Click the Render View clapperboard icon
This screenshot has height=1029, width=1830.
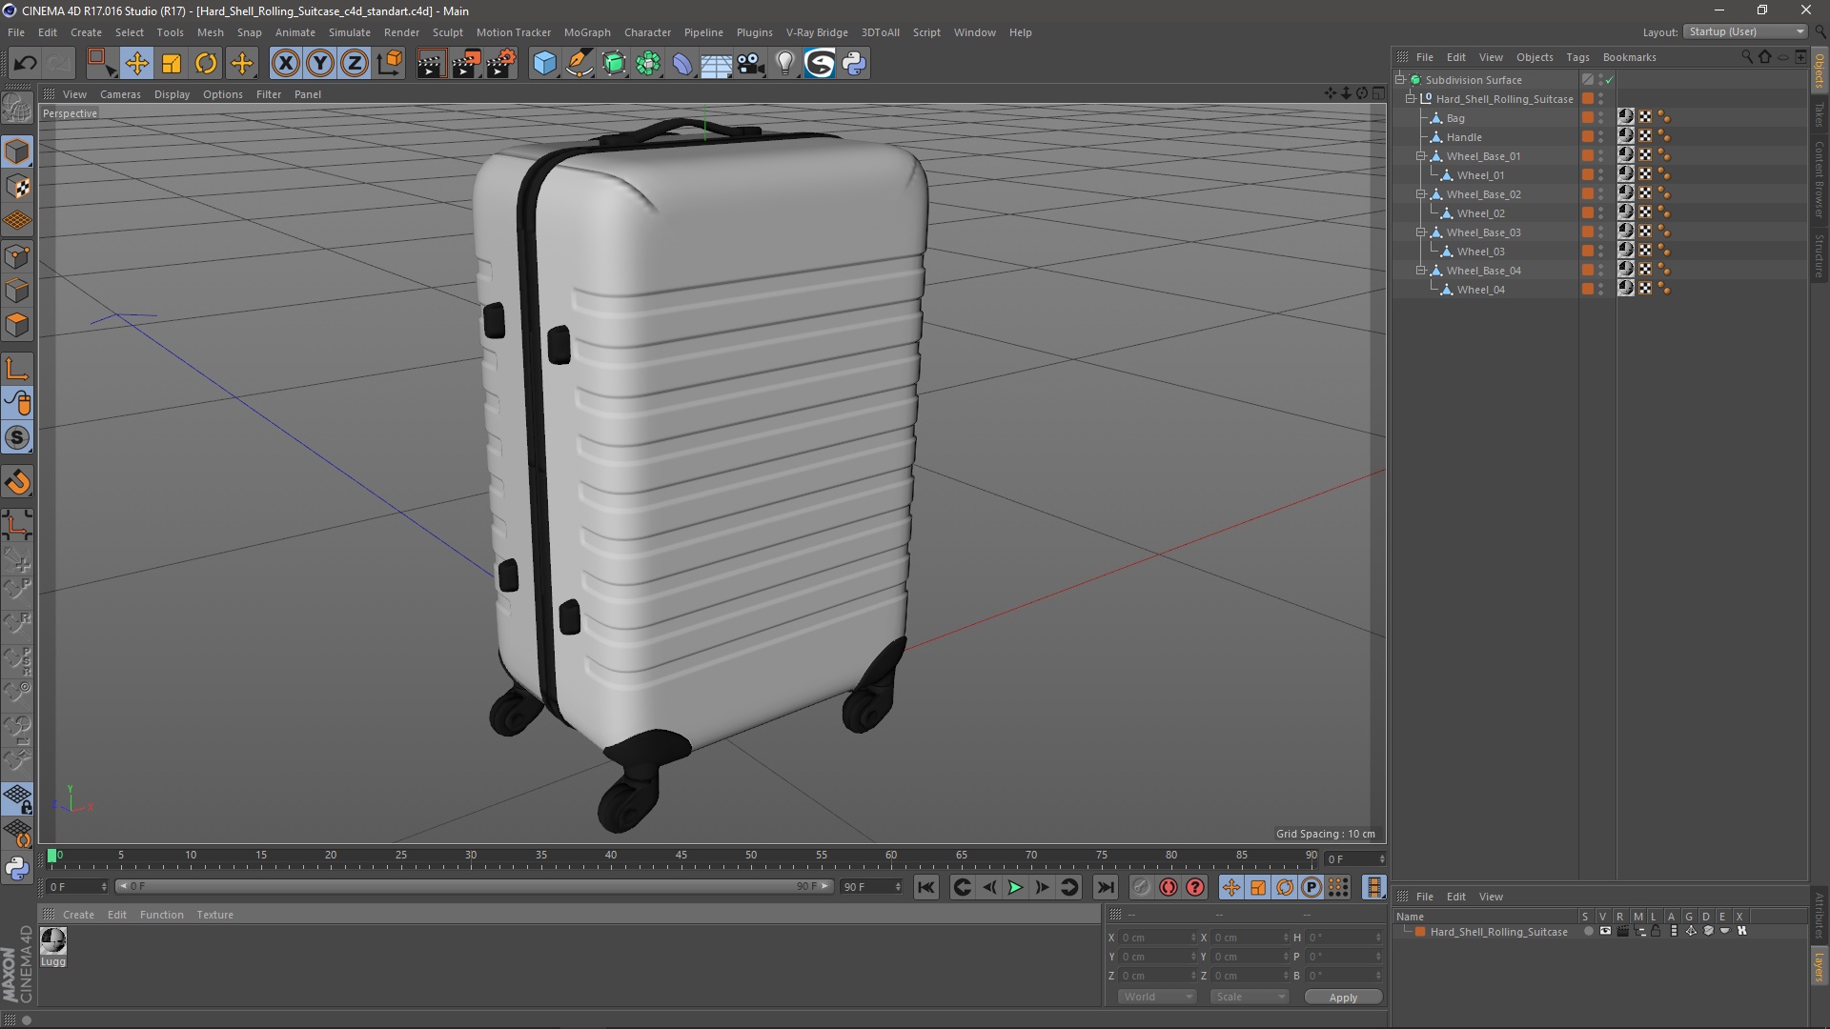[x=431, y=64]
